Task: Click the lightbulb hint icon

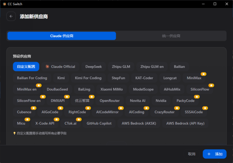Action: tap(14, 133)
